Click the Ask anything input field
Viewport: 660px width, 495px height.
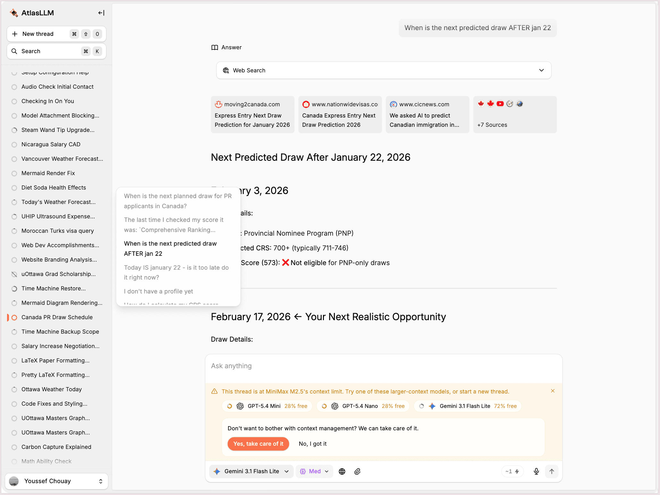point(384,366)
